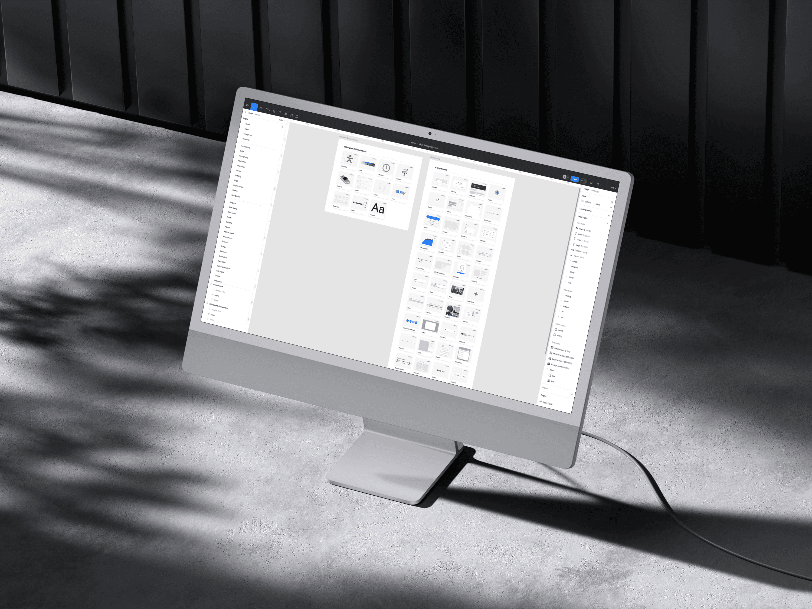Viewport: 812px width, 609px height.
Task: Open the user avatar in toolbar
Action: [565, 177]
